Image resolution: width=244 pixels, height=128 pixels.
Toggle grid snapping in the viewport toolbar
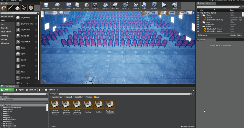point(159,13)
